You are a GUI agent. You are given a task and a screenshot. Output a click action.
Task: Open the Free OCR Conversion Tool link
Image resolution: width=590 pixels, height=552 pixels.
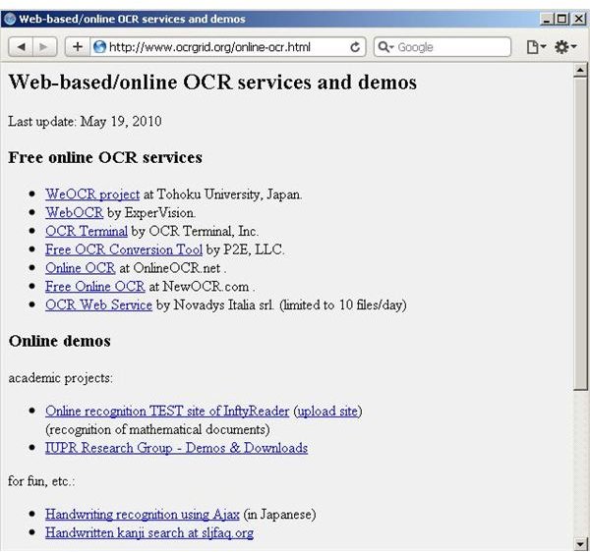(x=124, y=249)
